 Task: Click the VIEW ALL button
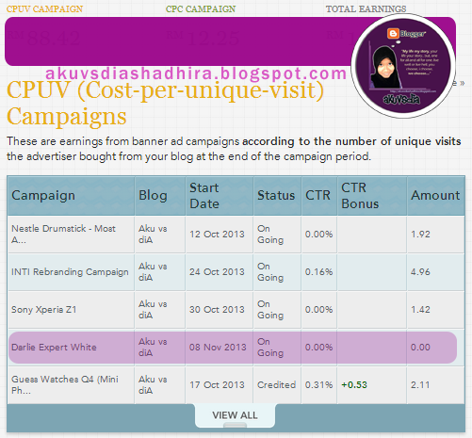point(235,415)
